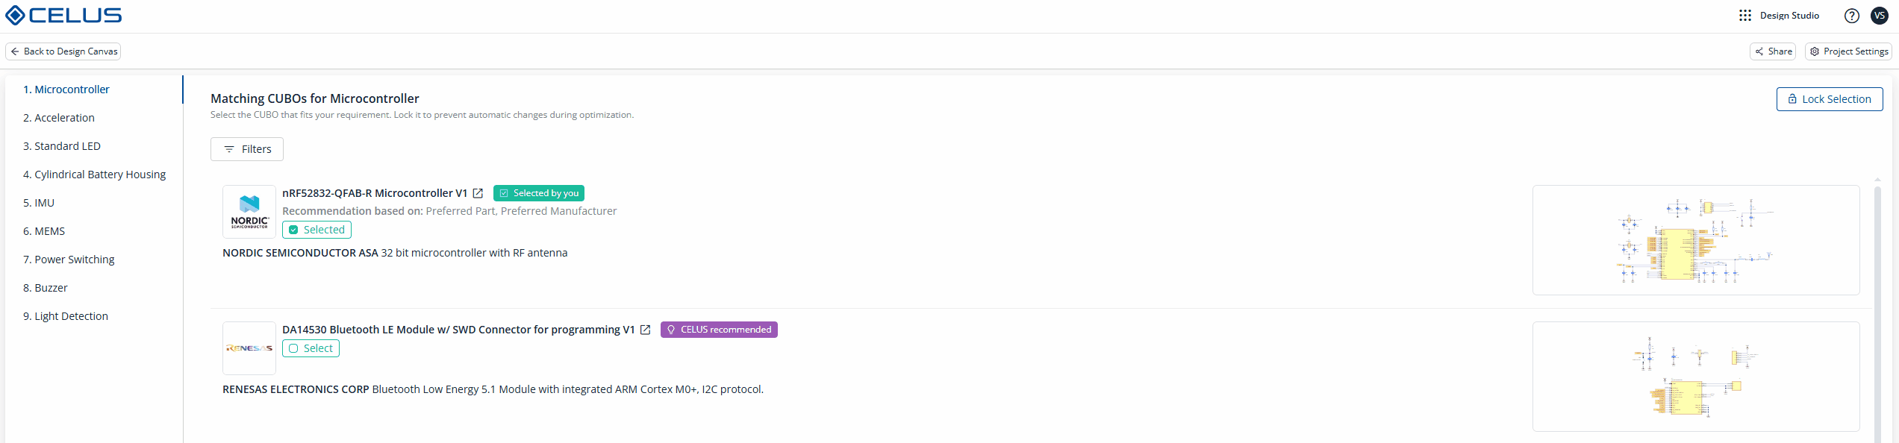1899x443 pixels.
Task: Open the apps grid icon beside Design Studio
Action: 1744,16
